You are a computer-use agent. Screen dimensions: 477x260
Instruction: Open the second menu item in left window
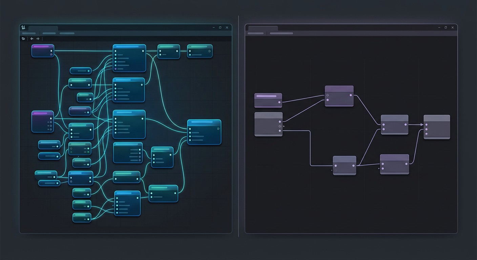[49, 33]
